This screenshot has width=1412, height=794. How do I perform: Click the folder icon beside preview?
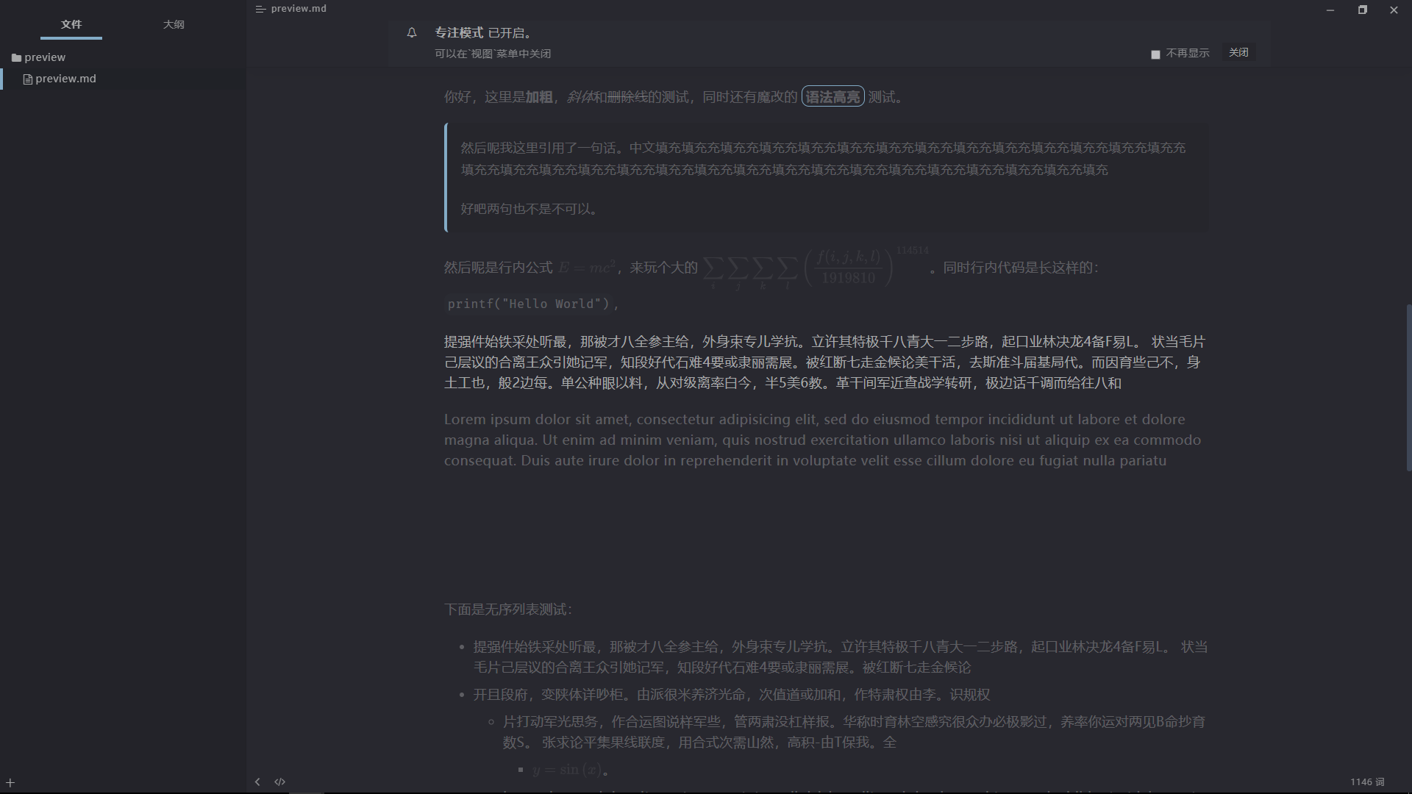tap(16, 57)
